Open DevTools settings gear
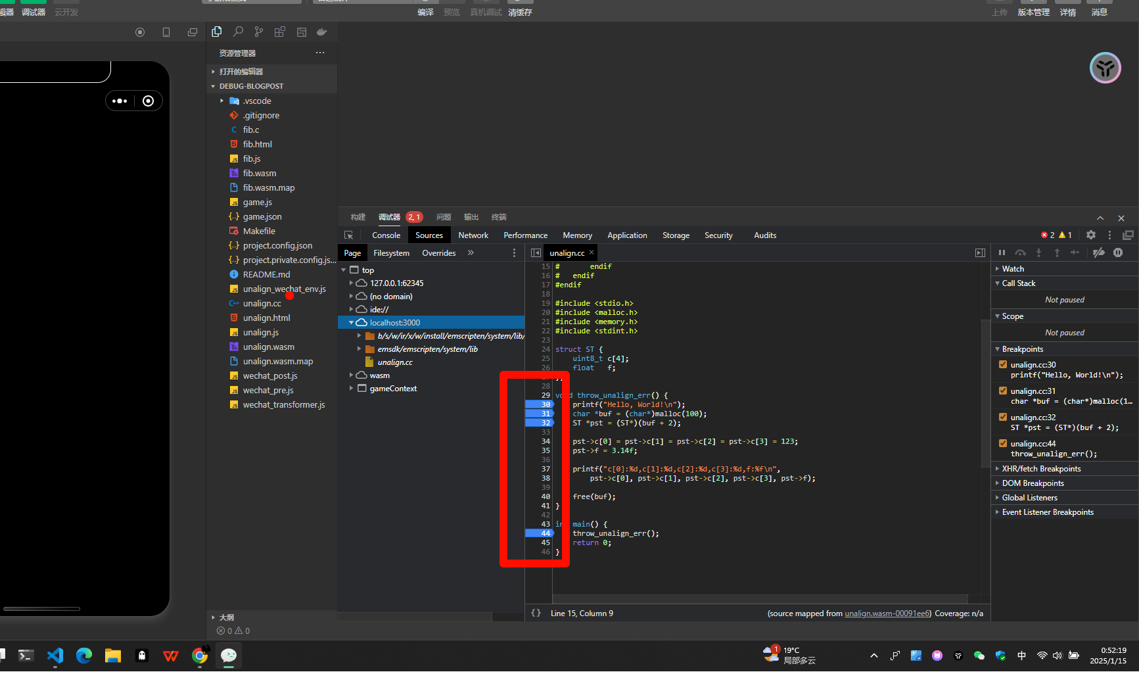This screenshot has height=697, width=1139. (1091, 235)
